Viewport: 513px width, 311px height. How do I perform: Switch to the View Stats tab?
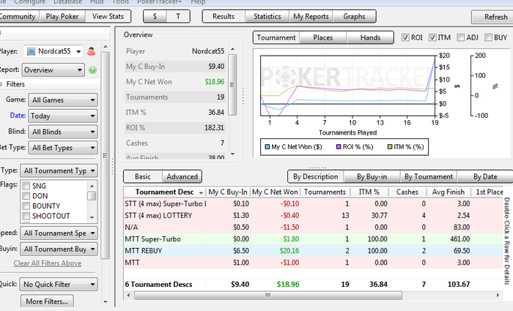108,16
